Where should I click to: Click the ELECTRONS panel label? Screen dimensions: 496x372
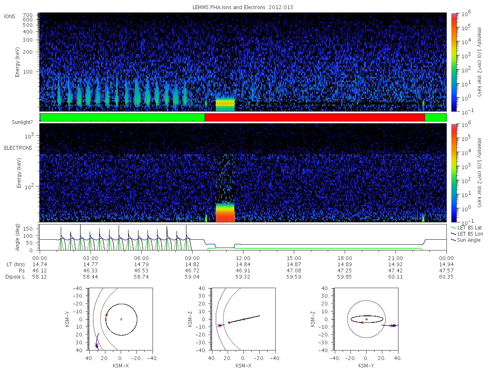pos(18,148)
